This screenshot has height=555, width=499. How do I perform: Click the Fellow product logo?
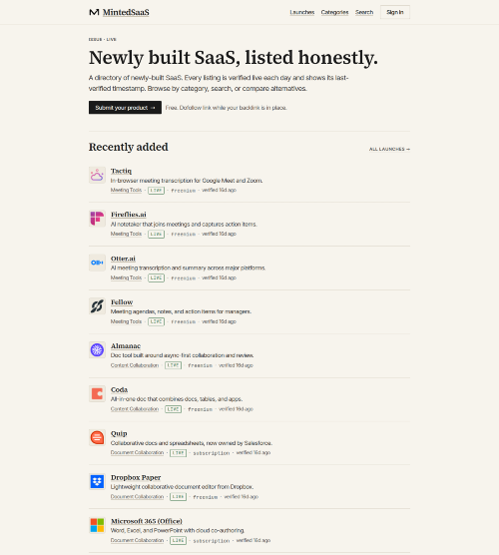(97, 306)
